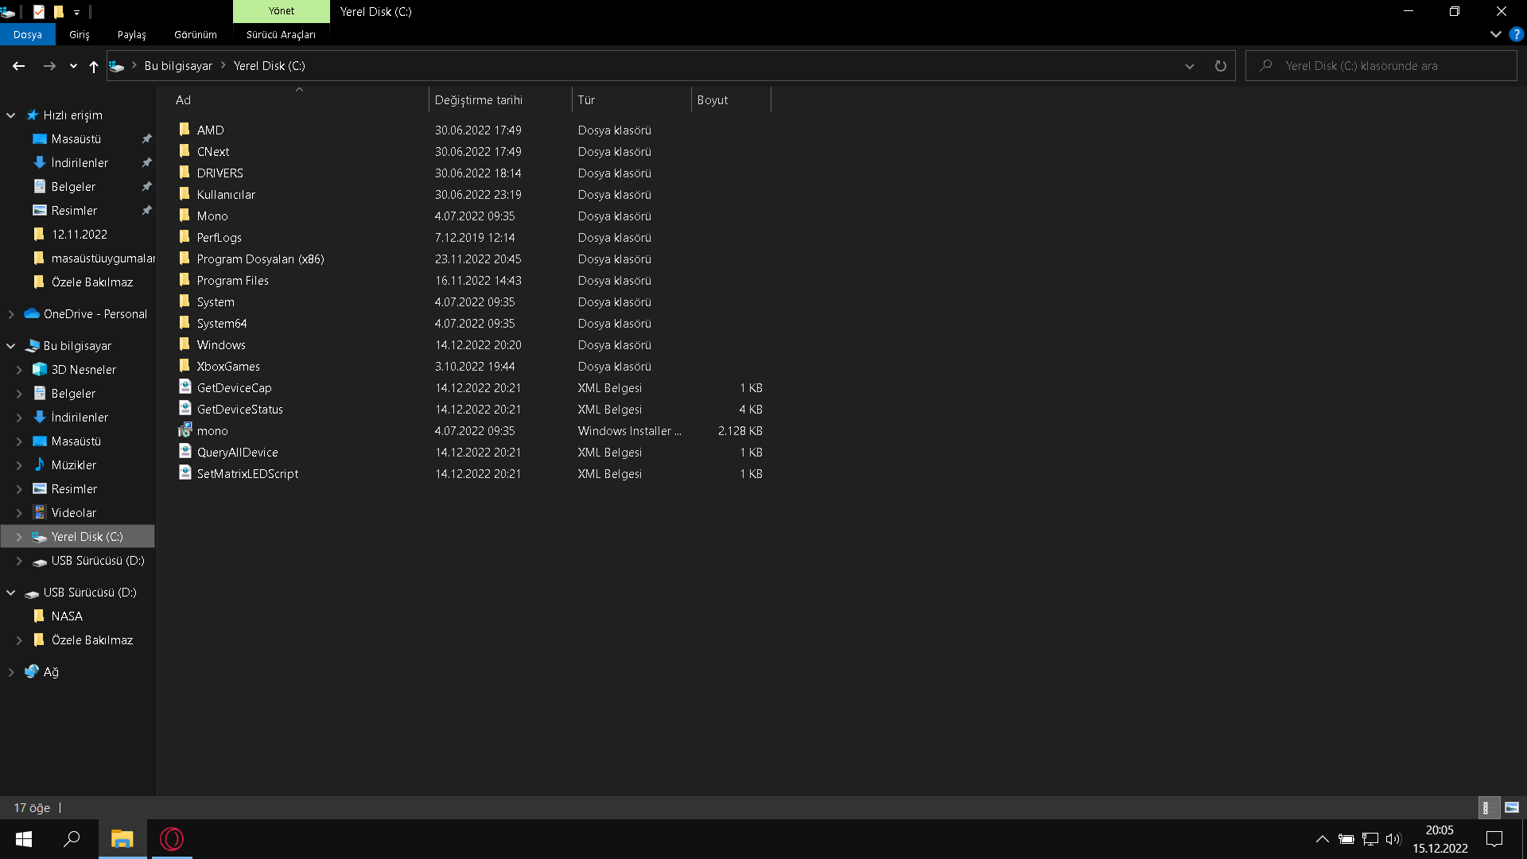Sort by Değiştirme tarihi column header
Image resolution: width=1527 pixels, height=859 pixels.
479,99
